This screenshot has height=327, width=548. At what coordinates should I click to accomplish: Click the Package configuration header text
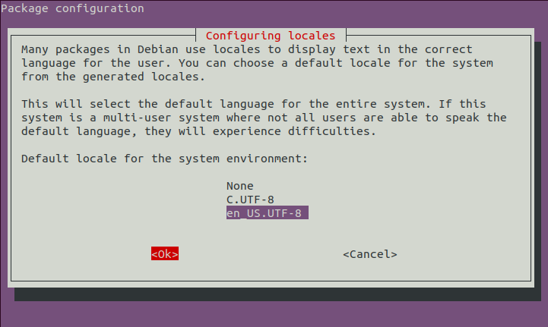[x=72, y=8]
